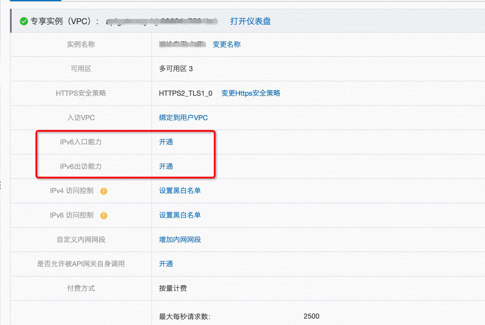Click the 多可用区 3 zone value
The height and width of the screenshot is (325, 485).
tap(176, 69)
